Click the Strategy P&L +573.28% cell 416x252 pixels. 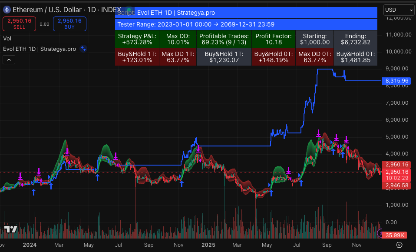tap(137, 39)
